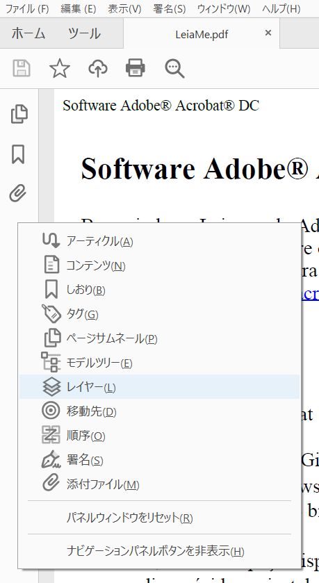Image resolution: width=319 pixels, height=583 pixels.
Task: Open the attachments paperclip sidebar icon
Action: pos(18,193)
